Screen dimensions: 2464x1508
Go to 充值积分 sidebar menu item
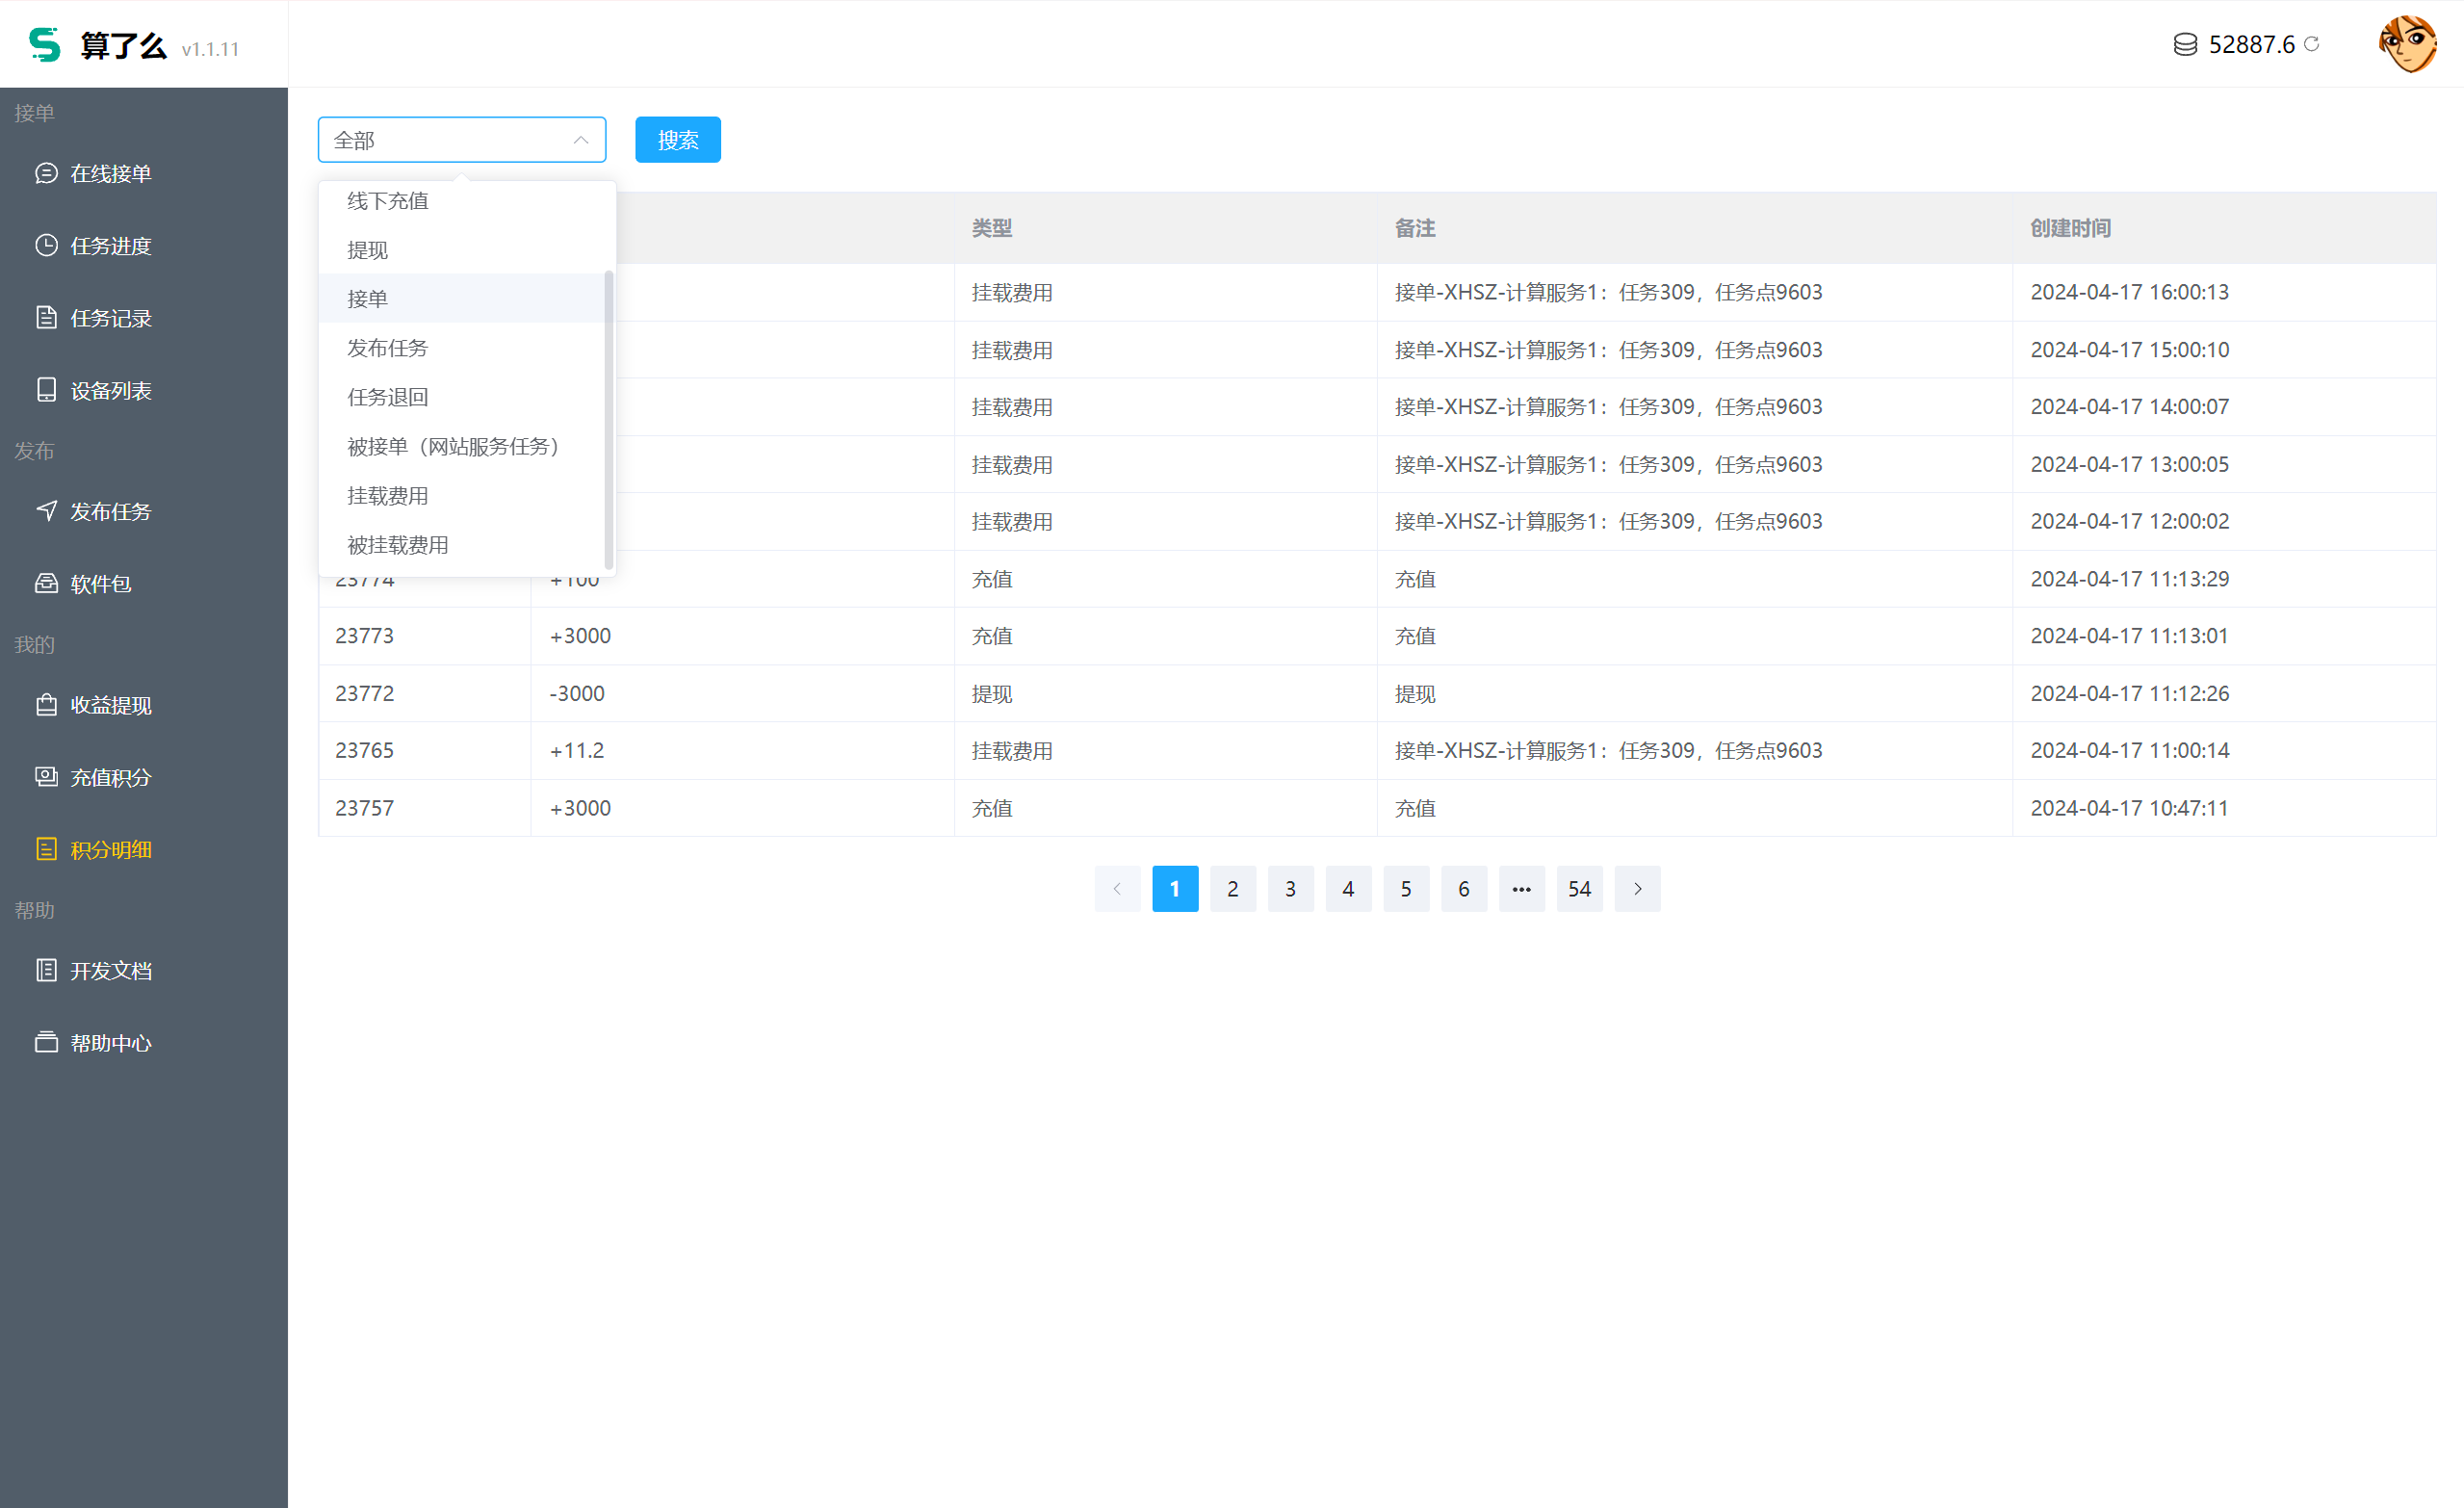pyautogui.click(x=110, y=777)
